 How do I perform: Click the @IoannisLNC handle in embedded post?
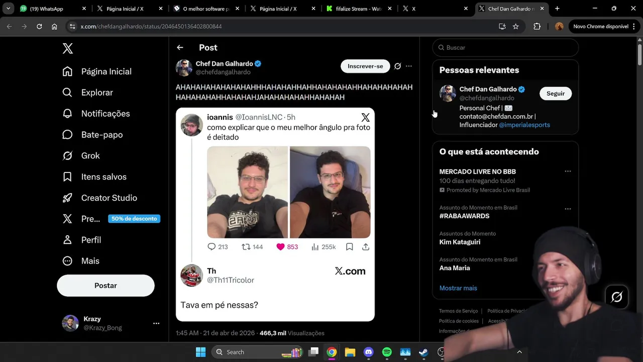click(x=259, y=117)
